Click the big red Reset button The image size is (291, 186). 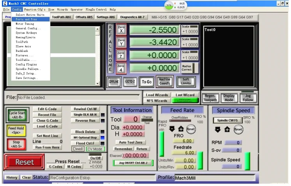[x=24, y=162]
